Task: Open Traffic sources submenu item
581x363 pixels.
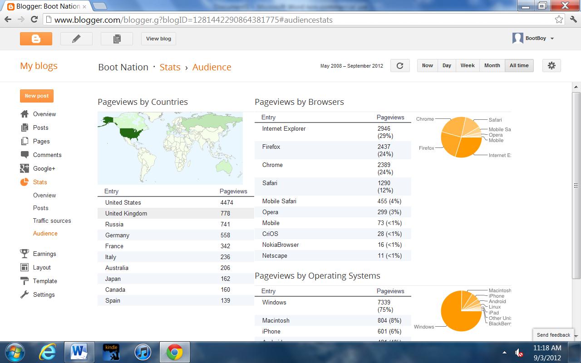Action: pyautogui.click(x=52, y=221)
